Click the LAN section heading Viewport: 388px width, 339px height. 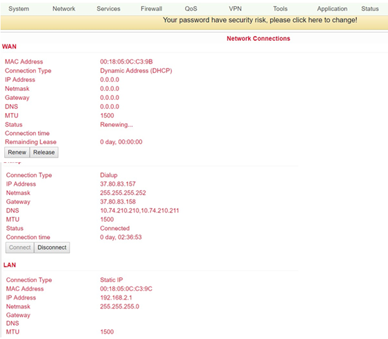pyautogui.click(x=10, y=265)
